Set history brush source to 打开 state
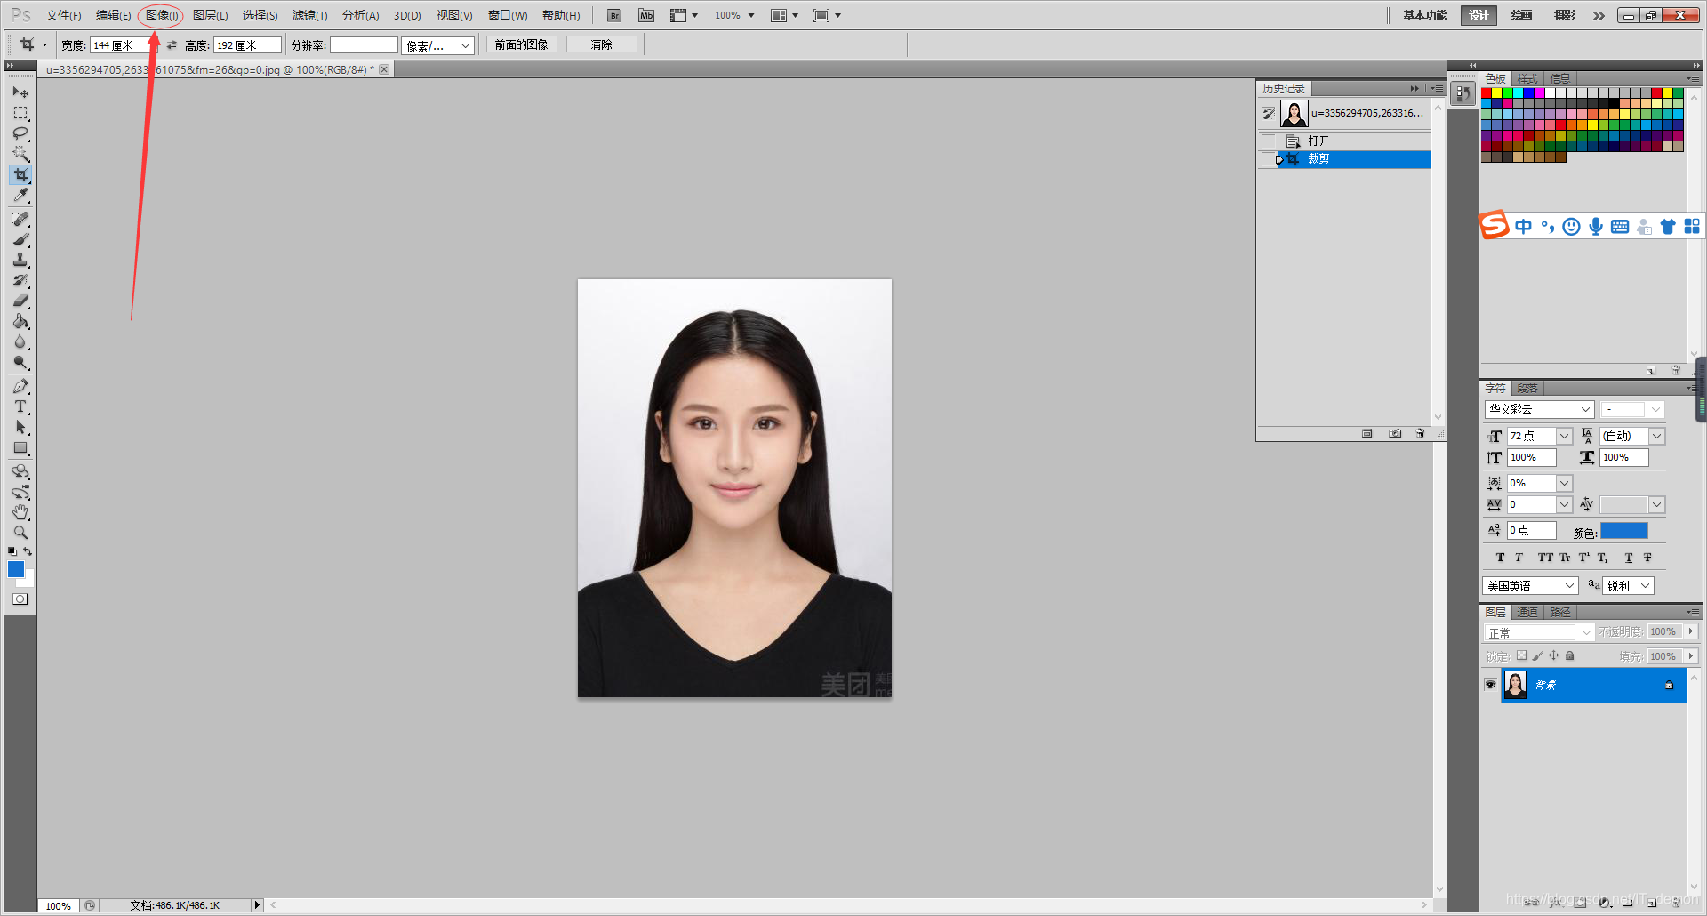 point(1269,141)
